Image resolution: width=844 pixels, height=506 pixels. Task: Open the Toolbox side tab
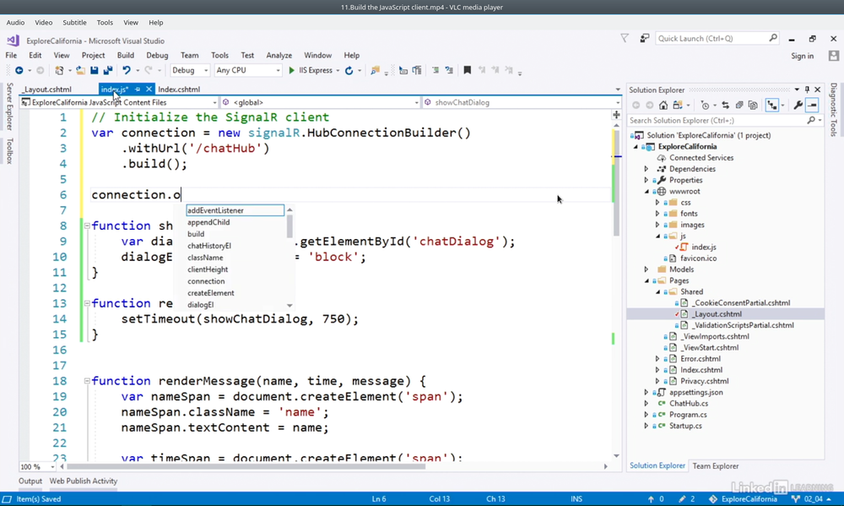(9, 150)
